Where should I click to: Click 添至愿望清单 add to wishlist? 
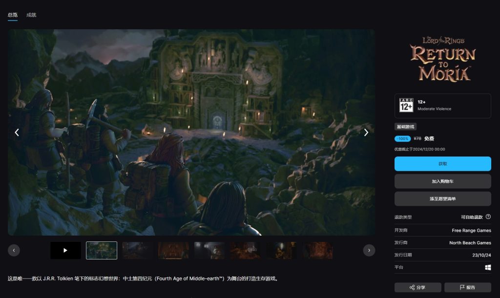point(442,199)
